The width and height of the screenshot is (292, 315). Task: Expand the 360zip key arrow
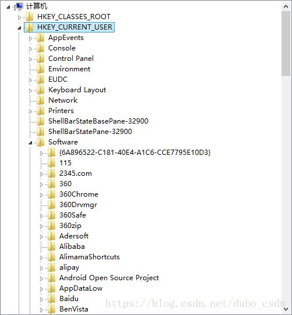click(x=41, y=226)
